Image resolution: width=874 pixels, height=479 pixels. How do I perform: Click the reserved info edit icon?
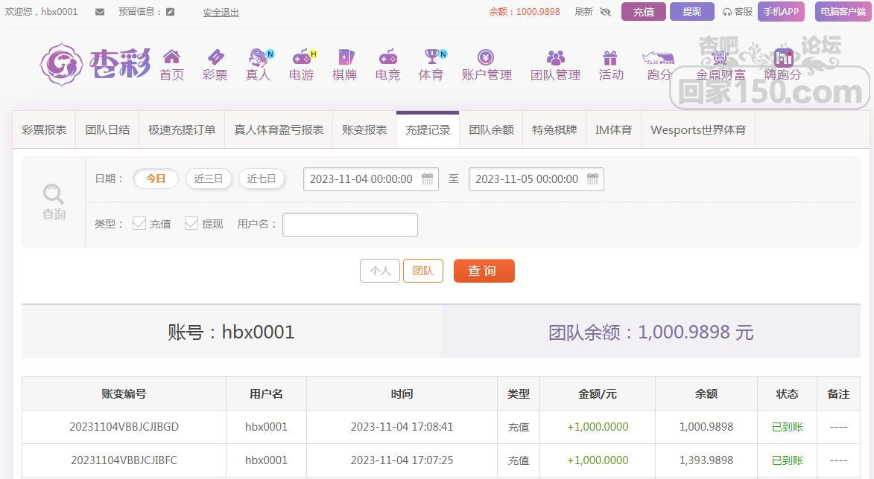point(171,12)
